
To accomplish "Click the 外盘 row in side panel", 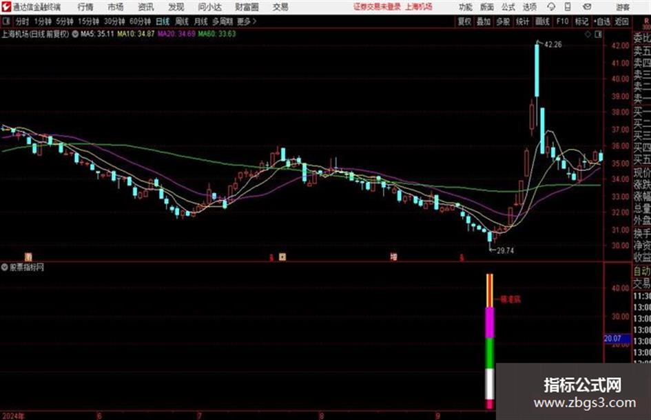I will (642, 221).
